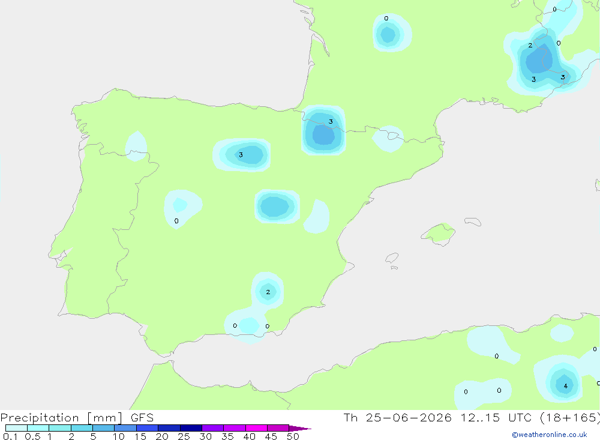Click the '3' value in north-central Spain
Image resolution: width=600 pixels, height=440 pixels.
point(241,155)
